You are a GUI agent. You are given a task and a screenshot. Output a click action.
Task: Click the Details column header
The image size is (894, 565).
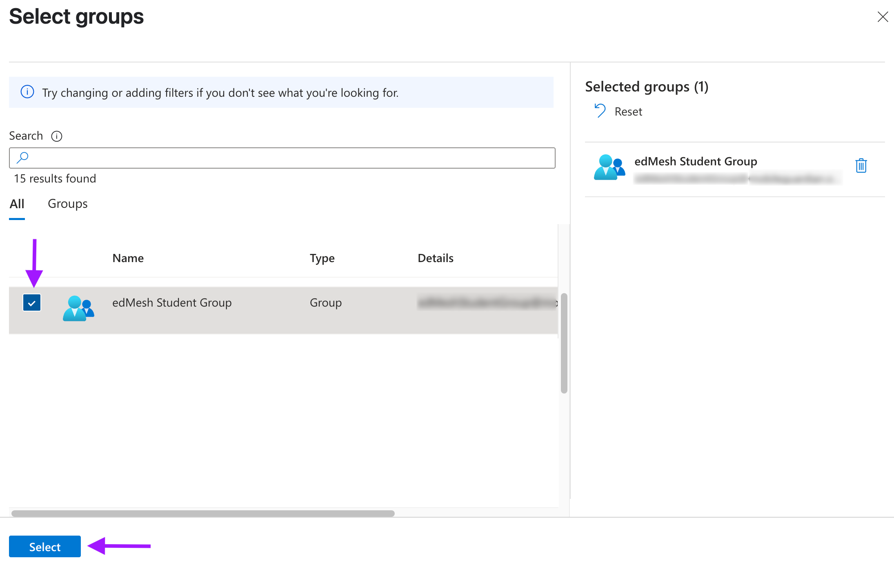[436, 258]
